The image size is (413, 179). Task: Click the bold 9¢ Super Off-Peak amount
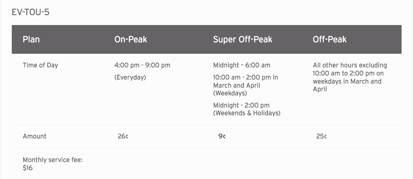(x=222, y=136)
